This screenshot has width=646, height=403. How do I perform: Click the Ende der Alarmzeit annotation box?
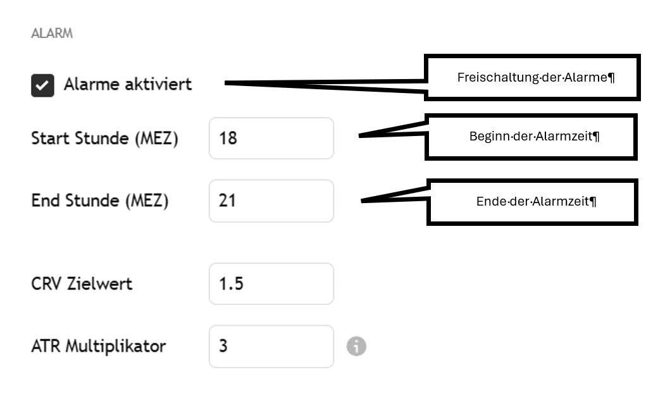tap(533, 201)
